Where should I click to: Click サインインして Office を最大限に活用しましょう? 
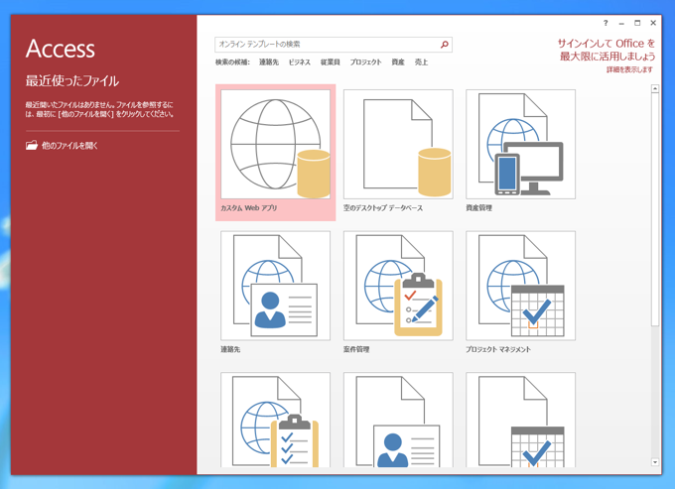click(x=607, y=50)
